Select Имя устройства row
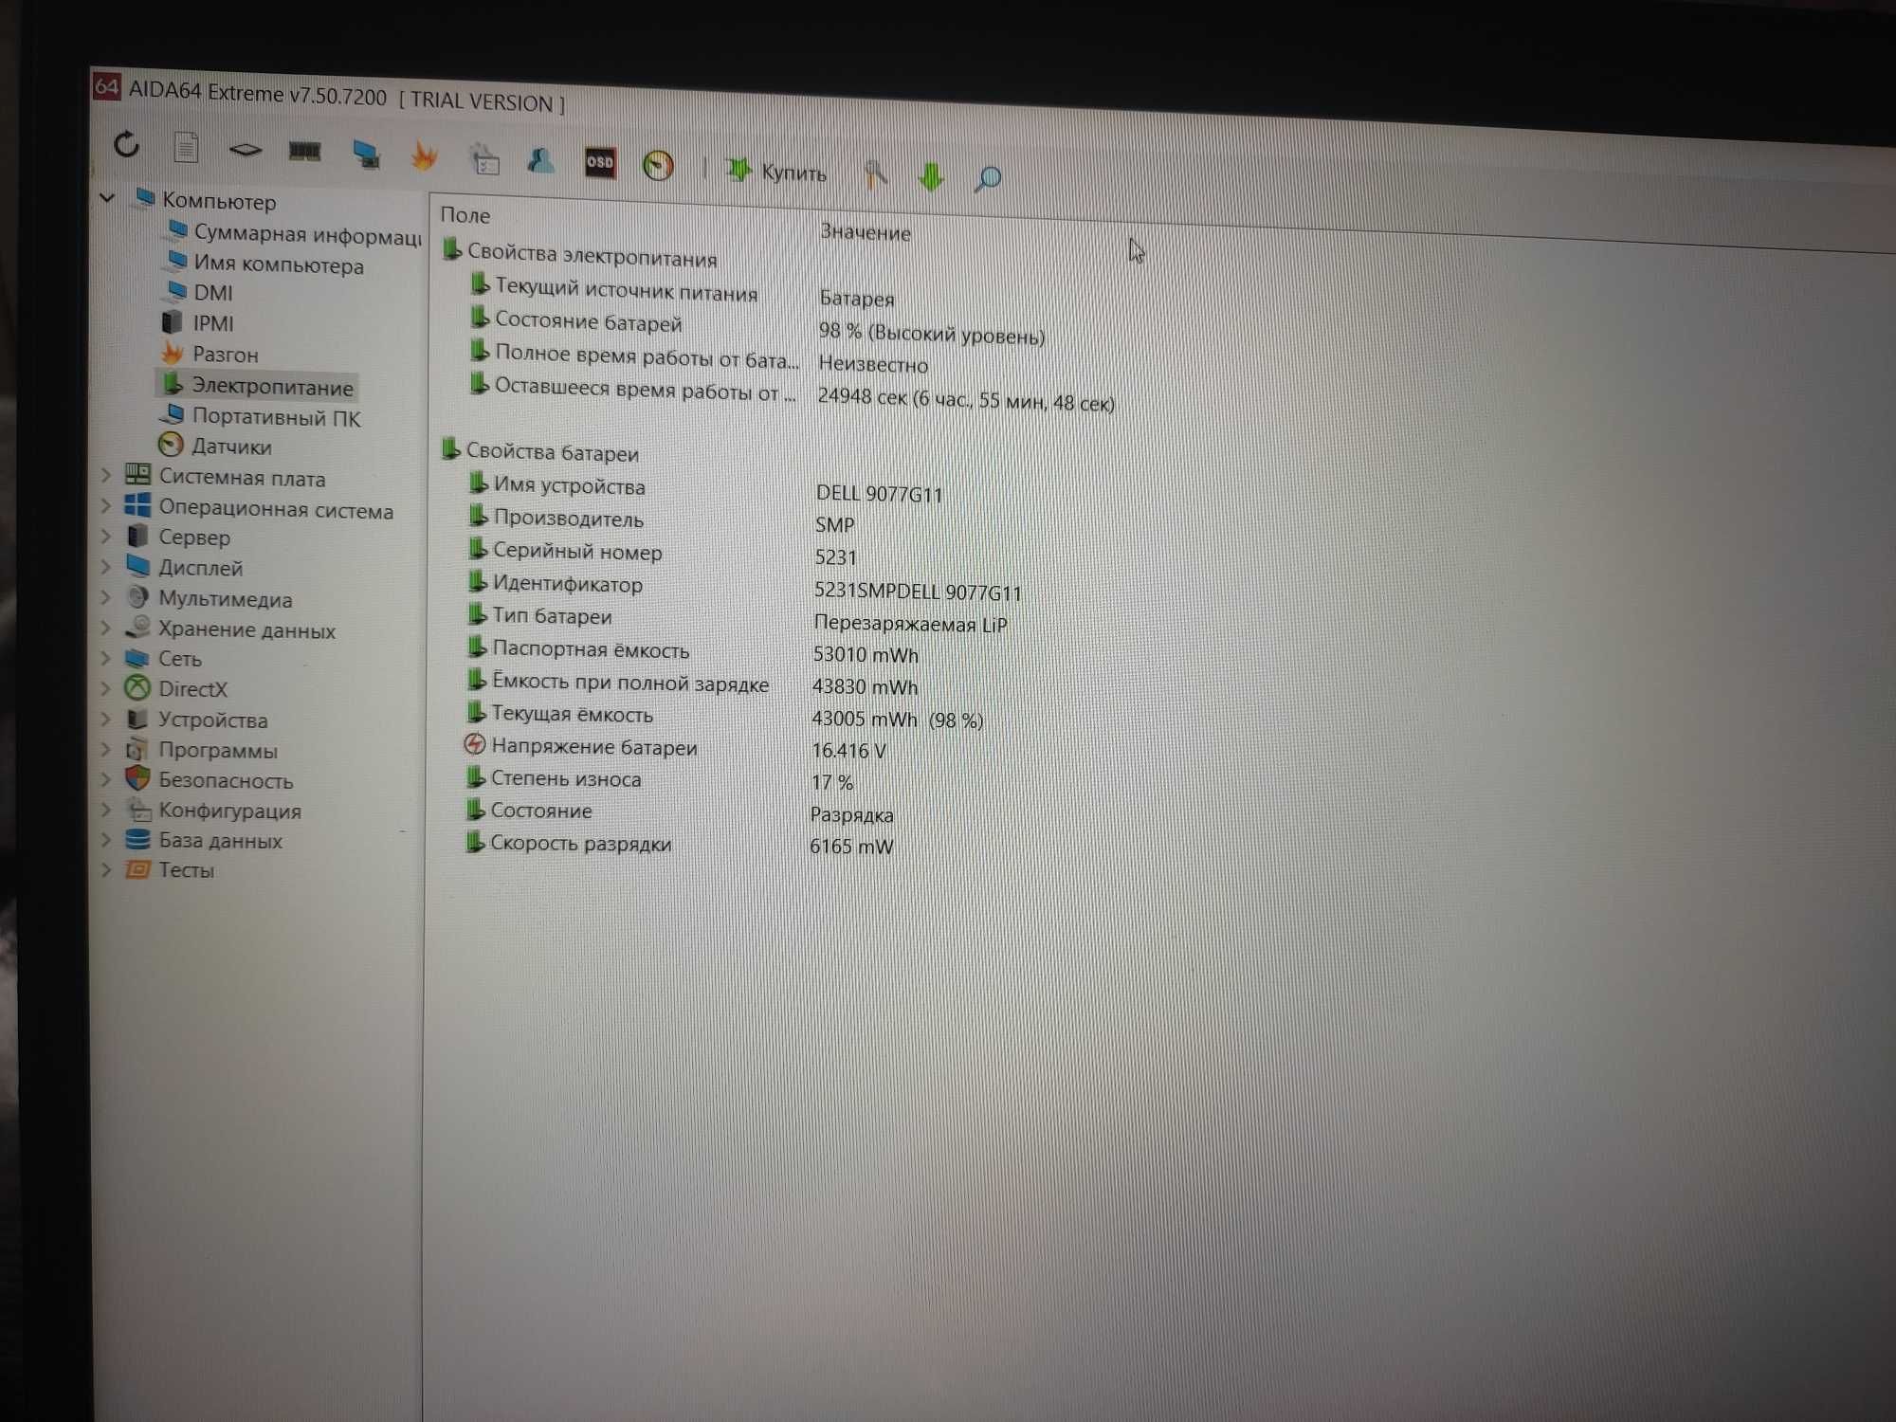The height and width of the screenshot is (1422, 1896). 705,489
